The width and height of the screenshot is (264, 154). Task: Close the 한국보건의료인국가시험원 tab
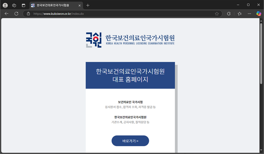click(x=80, y=5)
